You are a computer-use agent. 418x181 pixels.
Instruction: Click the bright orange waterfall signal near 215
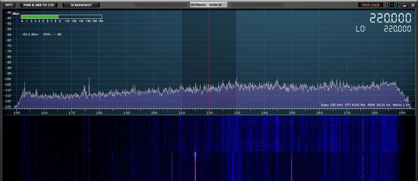coord(195,166)
